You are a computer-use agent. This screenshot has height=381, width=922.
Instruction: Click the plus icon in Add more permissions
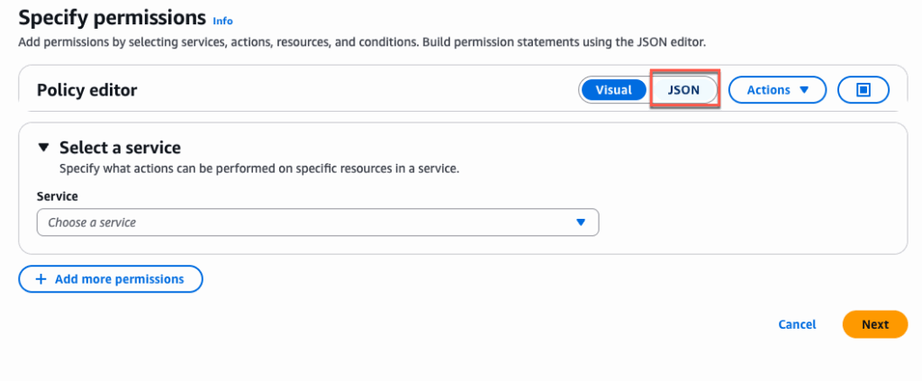pyautogui.click(x=41, y=279)
